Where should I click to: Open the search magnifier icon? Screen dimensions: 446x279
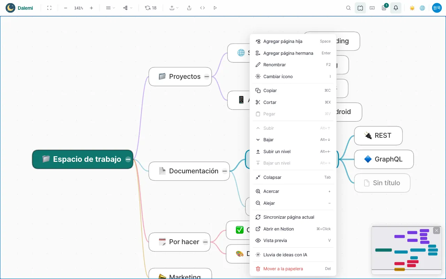tap(348, 8)
